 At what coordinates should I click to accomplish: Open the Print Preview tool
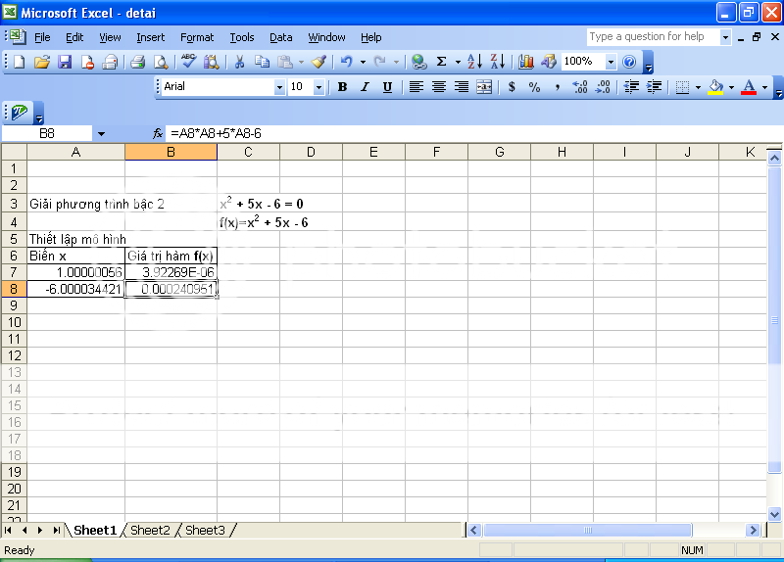tap(160, 62)
